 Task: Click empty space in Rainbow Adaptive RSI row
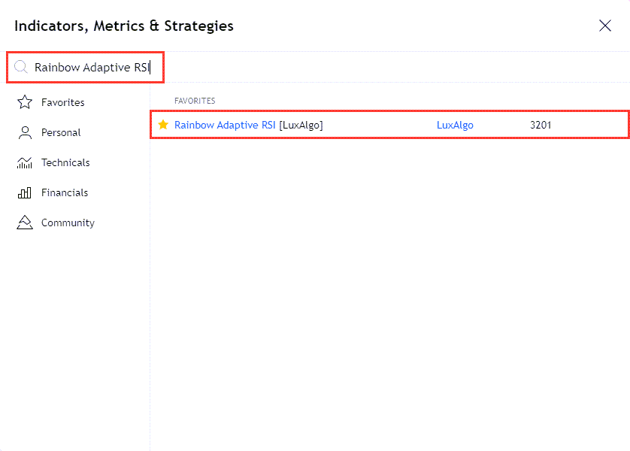[376, 125]
